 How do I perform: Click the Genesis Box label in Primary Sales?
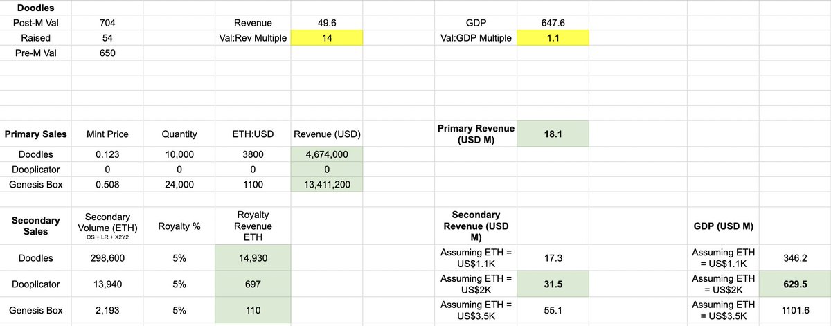[x=36, y=185]
